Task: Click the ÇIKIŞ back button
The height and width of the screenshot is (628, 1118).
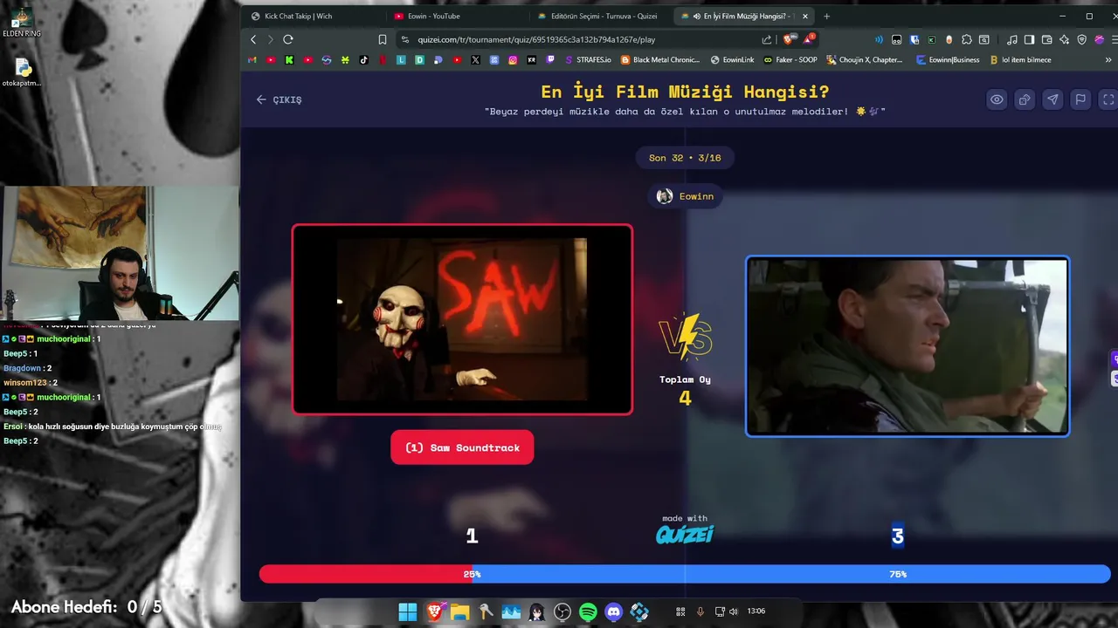Action: coord(279,99)
